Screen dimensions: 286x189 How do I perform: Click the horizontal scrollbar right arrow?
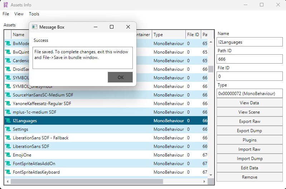[x=204, y=181]
